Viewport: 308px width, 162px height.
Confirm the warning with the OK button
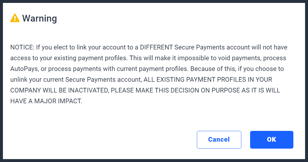[271, 140]
